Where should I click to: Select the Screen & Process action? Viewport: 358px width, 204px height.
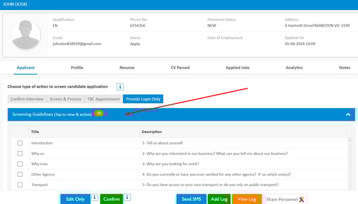[66, 99]
